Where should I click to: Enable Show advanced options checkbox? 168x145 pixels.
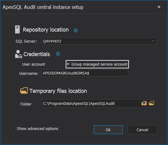(13, 128)
